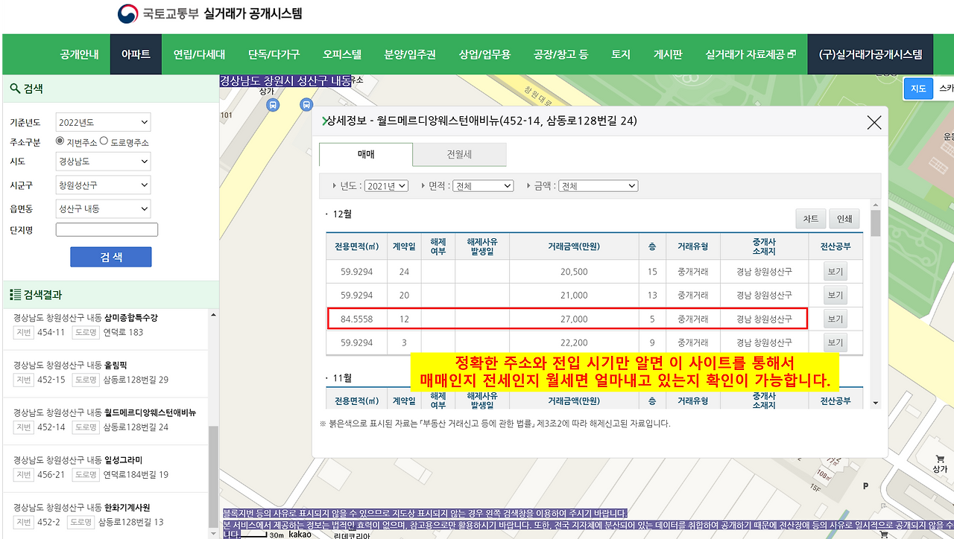Viewport: 954px width, 539px height.
Task: Select the 지번주소 radio button
Action: click(60, 141)
